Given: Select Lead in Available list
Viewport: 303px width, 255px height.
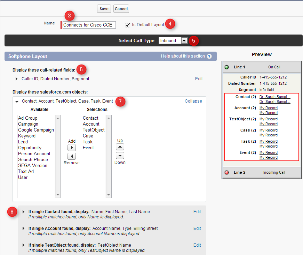Looking at the screenshot, I should 23,142.
